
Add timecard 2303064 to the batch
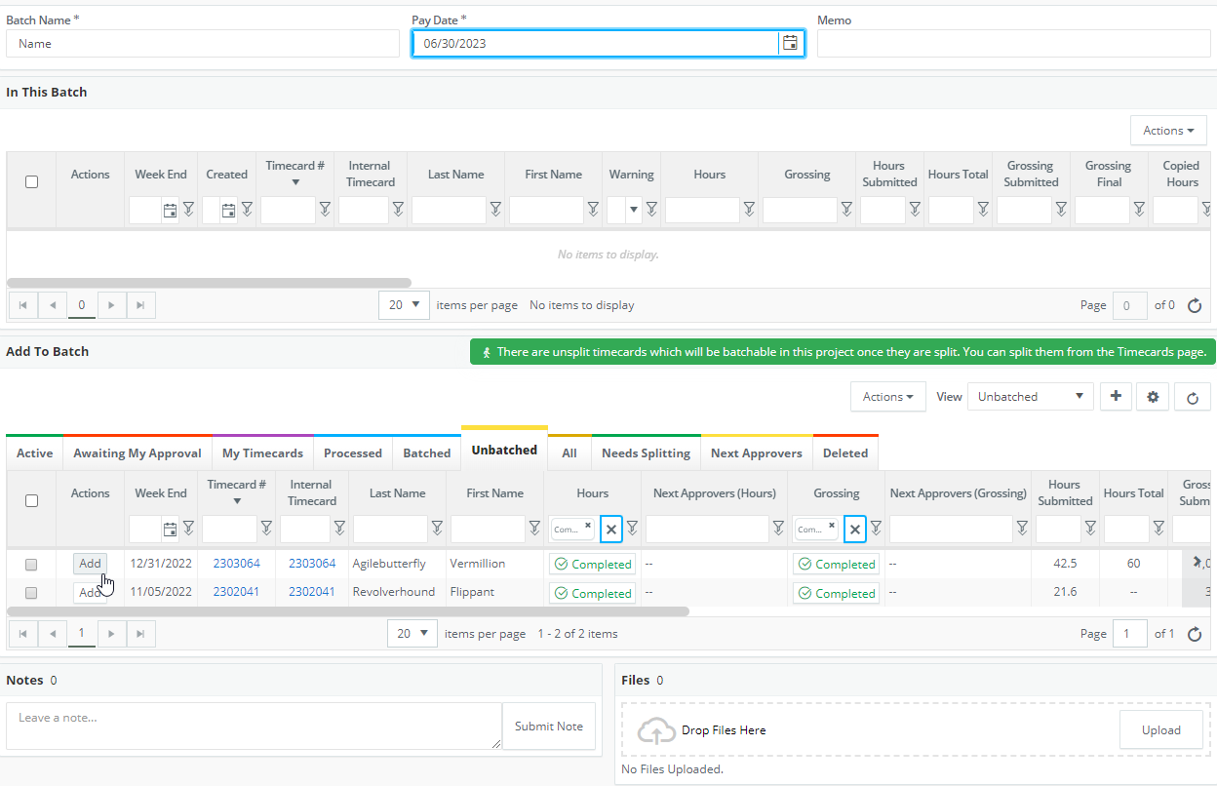coord(90,563)
